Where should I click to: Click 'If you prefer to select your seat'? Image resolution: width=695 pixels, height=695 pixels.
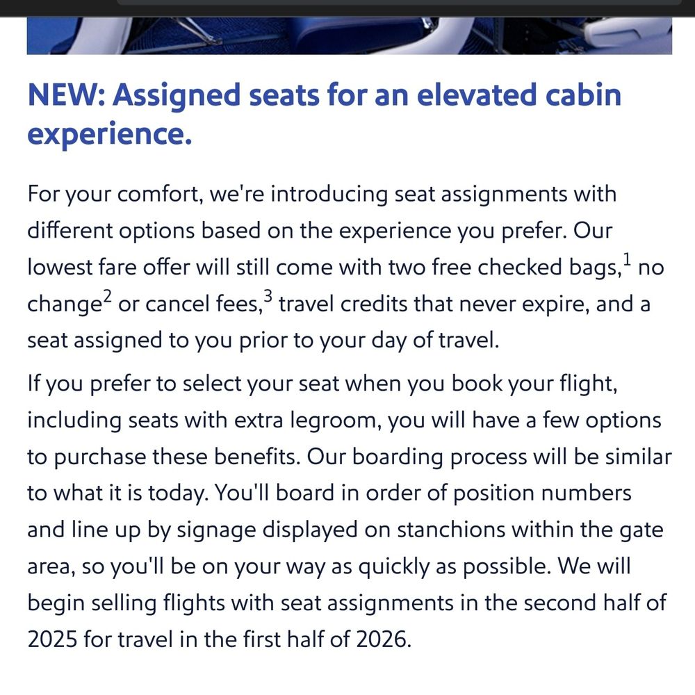coord(183,384)
